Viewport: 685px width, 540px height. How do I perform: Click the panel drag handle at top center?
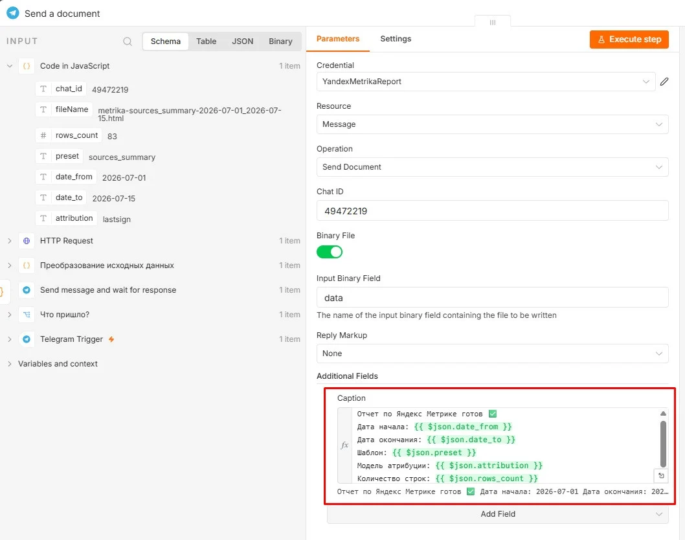point(492,22)
